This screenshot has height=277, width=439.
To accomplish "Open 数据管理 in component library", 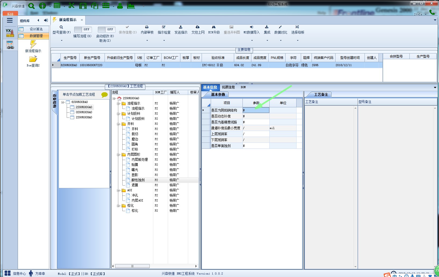I will (x=34, y=36).
